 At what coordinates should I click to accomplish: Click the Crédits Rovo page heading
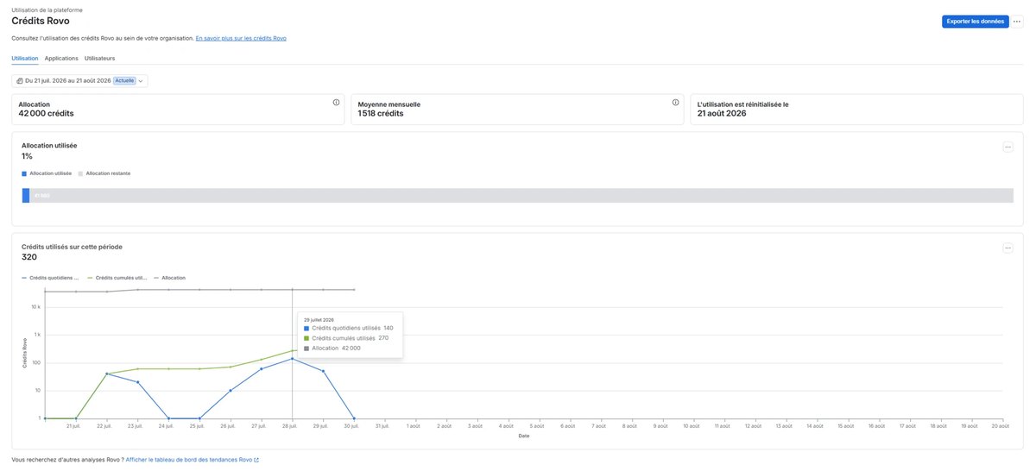click(x=41, y=21)
